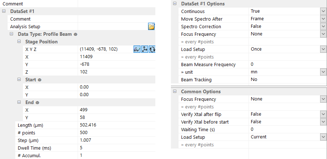327x159 pixels.
Task: Collapse the DataSet #1 Options panel
Action: pyautogui.click(x=175, y=4)
